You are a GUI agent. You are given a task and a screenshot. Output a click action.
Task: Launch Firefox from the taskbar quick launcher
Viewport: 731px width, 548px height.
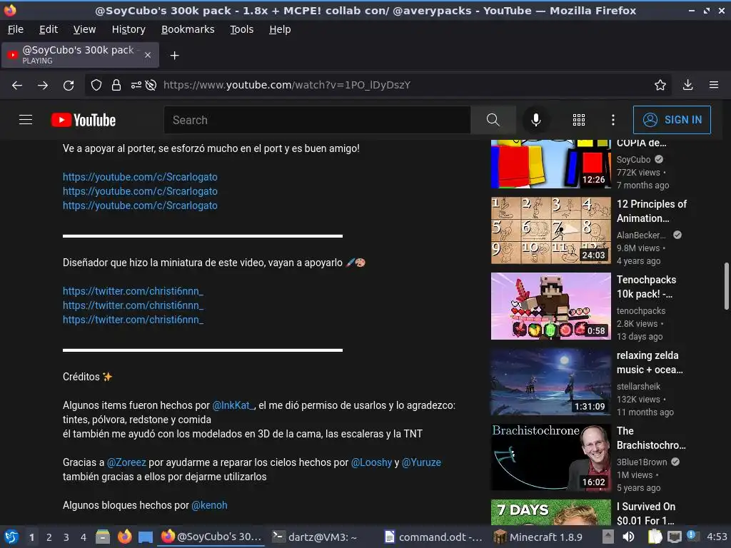(124, 537)
